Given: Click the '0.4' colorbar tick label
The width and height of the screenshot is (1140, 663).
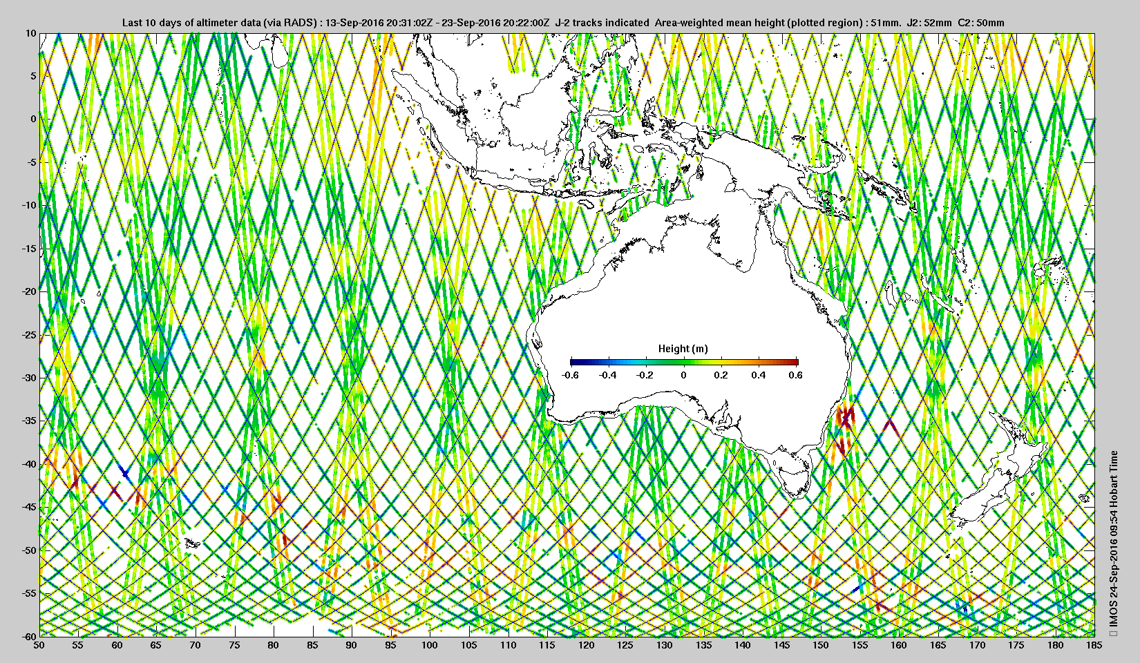Looking at the screenshot, I should click(x=758, y=375).
